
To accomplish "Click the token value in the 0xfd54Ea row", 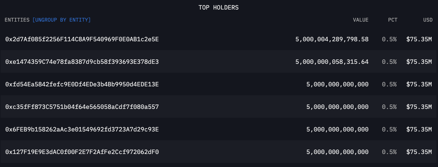I will [x=337, y=84].
